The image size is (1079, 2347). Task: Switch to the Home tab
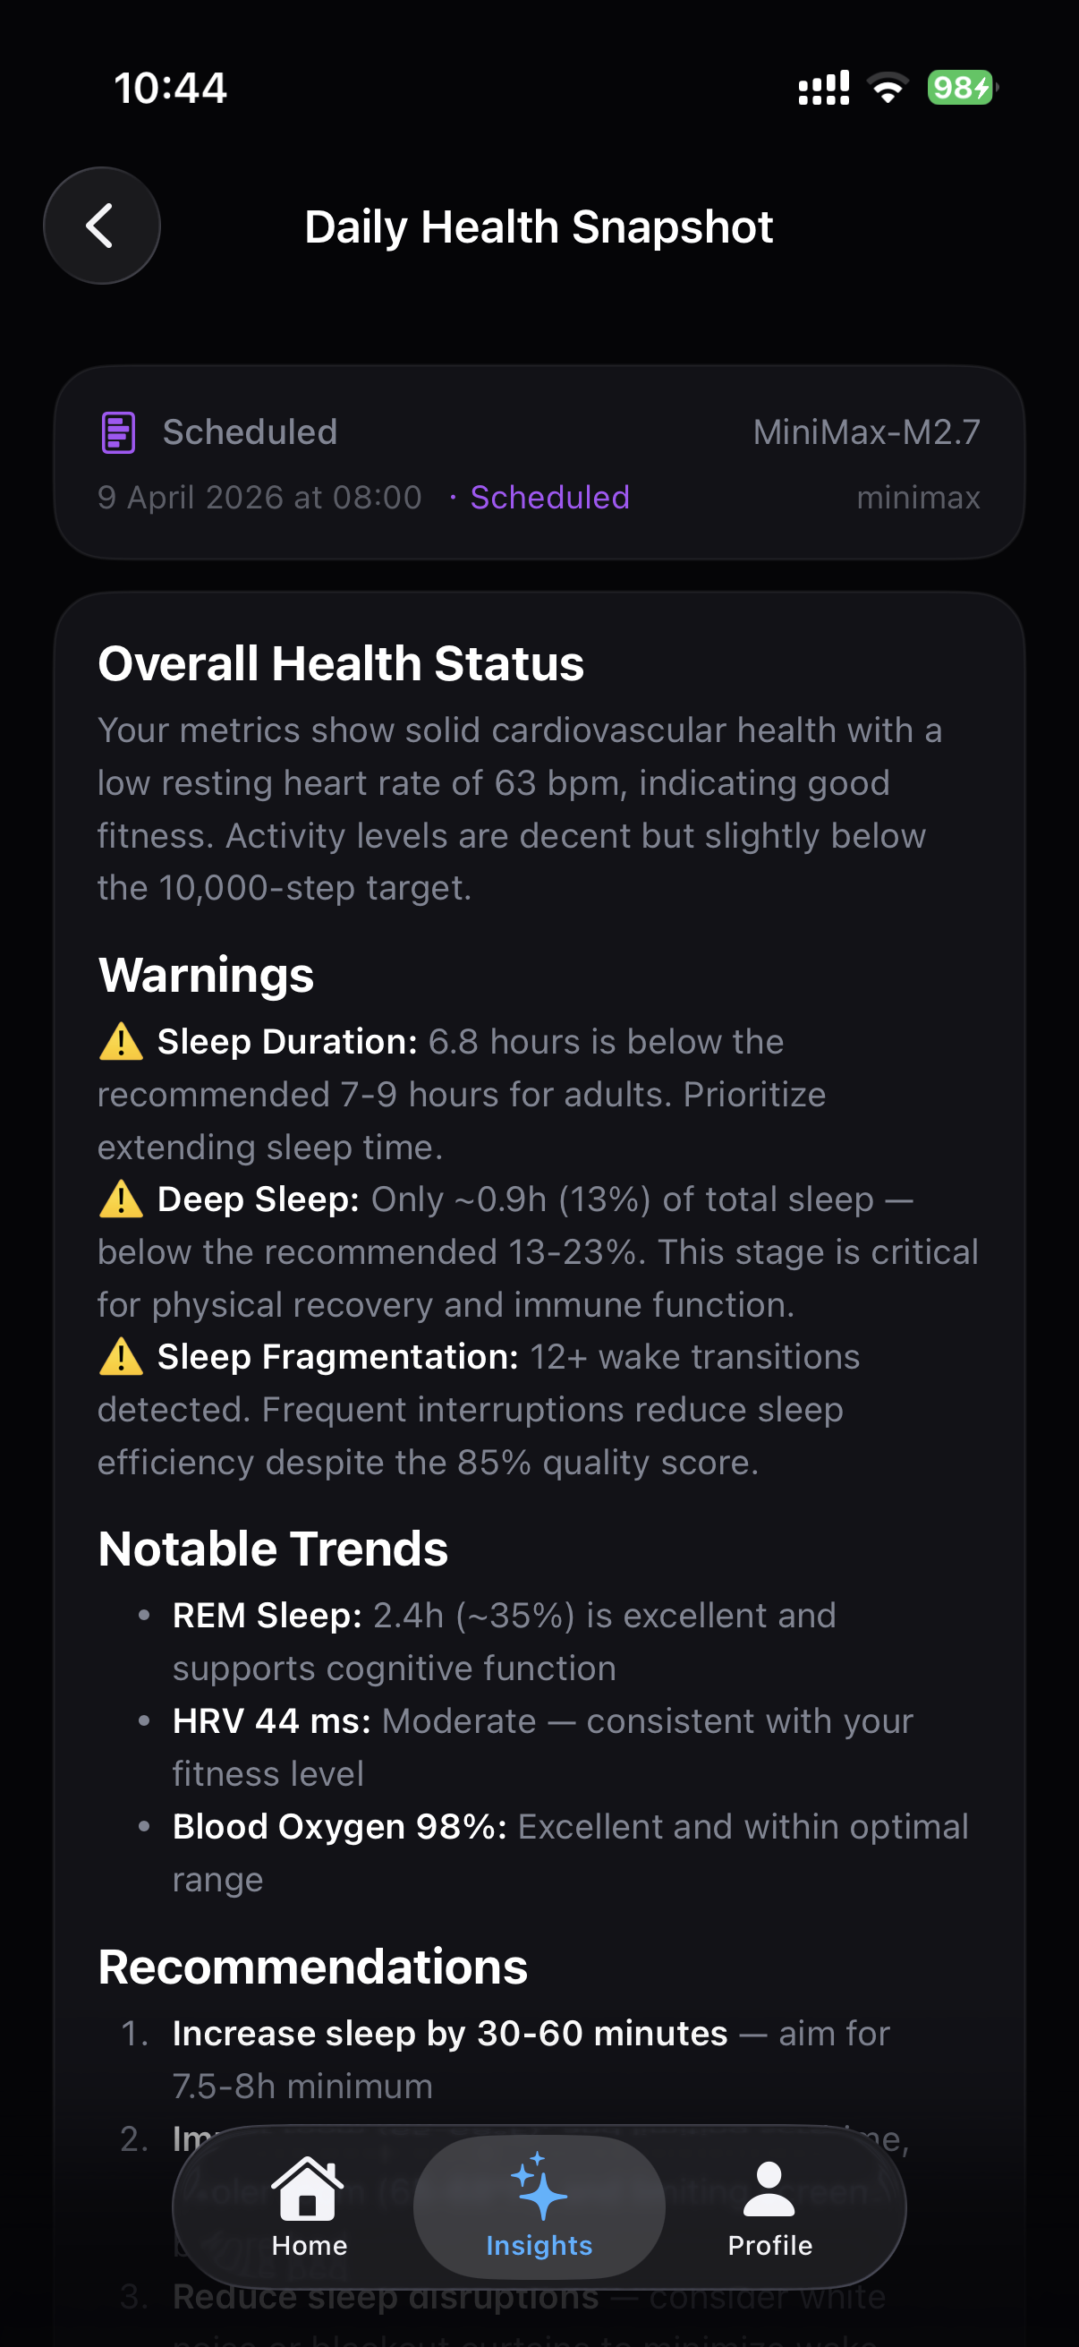point(308,2246)
